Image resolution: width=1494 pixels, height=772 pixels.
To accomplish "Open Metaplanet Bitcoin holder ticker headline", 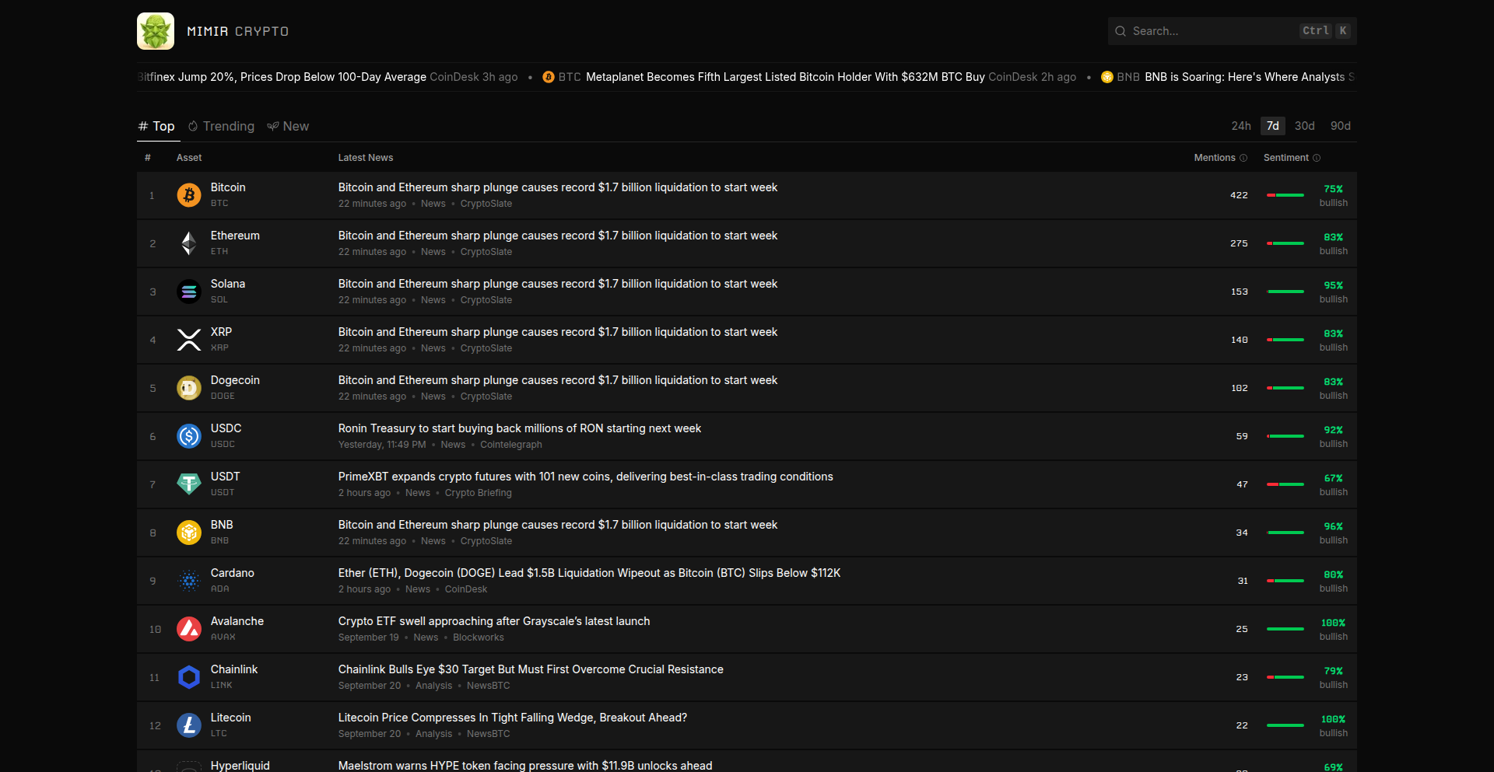I will 785,77.
